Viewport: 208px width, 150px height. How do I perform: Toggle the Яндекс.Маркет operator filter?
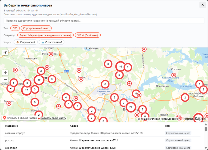pyautogui.click(x=45, y=35)
